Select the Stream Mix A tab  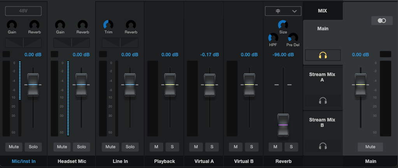322,77
